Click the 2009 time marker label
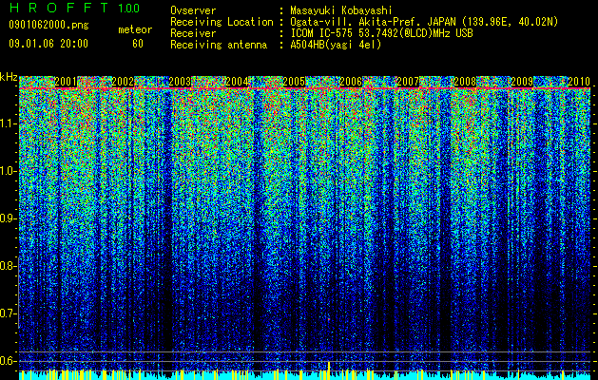The width and height of the screenshot is (598, 380). pyautogui.click(x=522, y=82)
